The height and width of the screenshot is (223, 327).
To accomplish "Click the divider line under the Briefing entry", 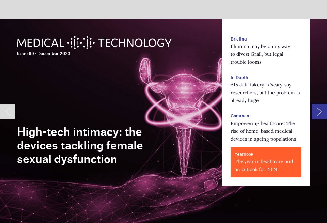I will pyautogui.click(x=266, y=69).
